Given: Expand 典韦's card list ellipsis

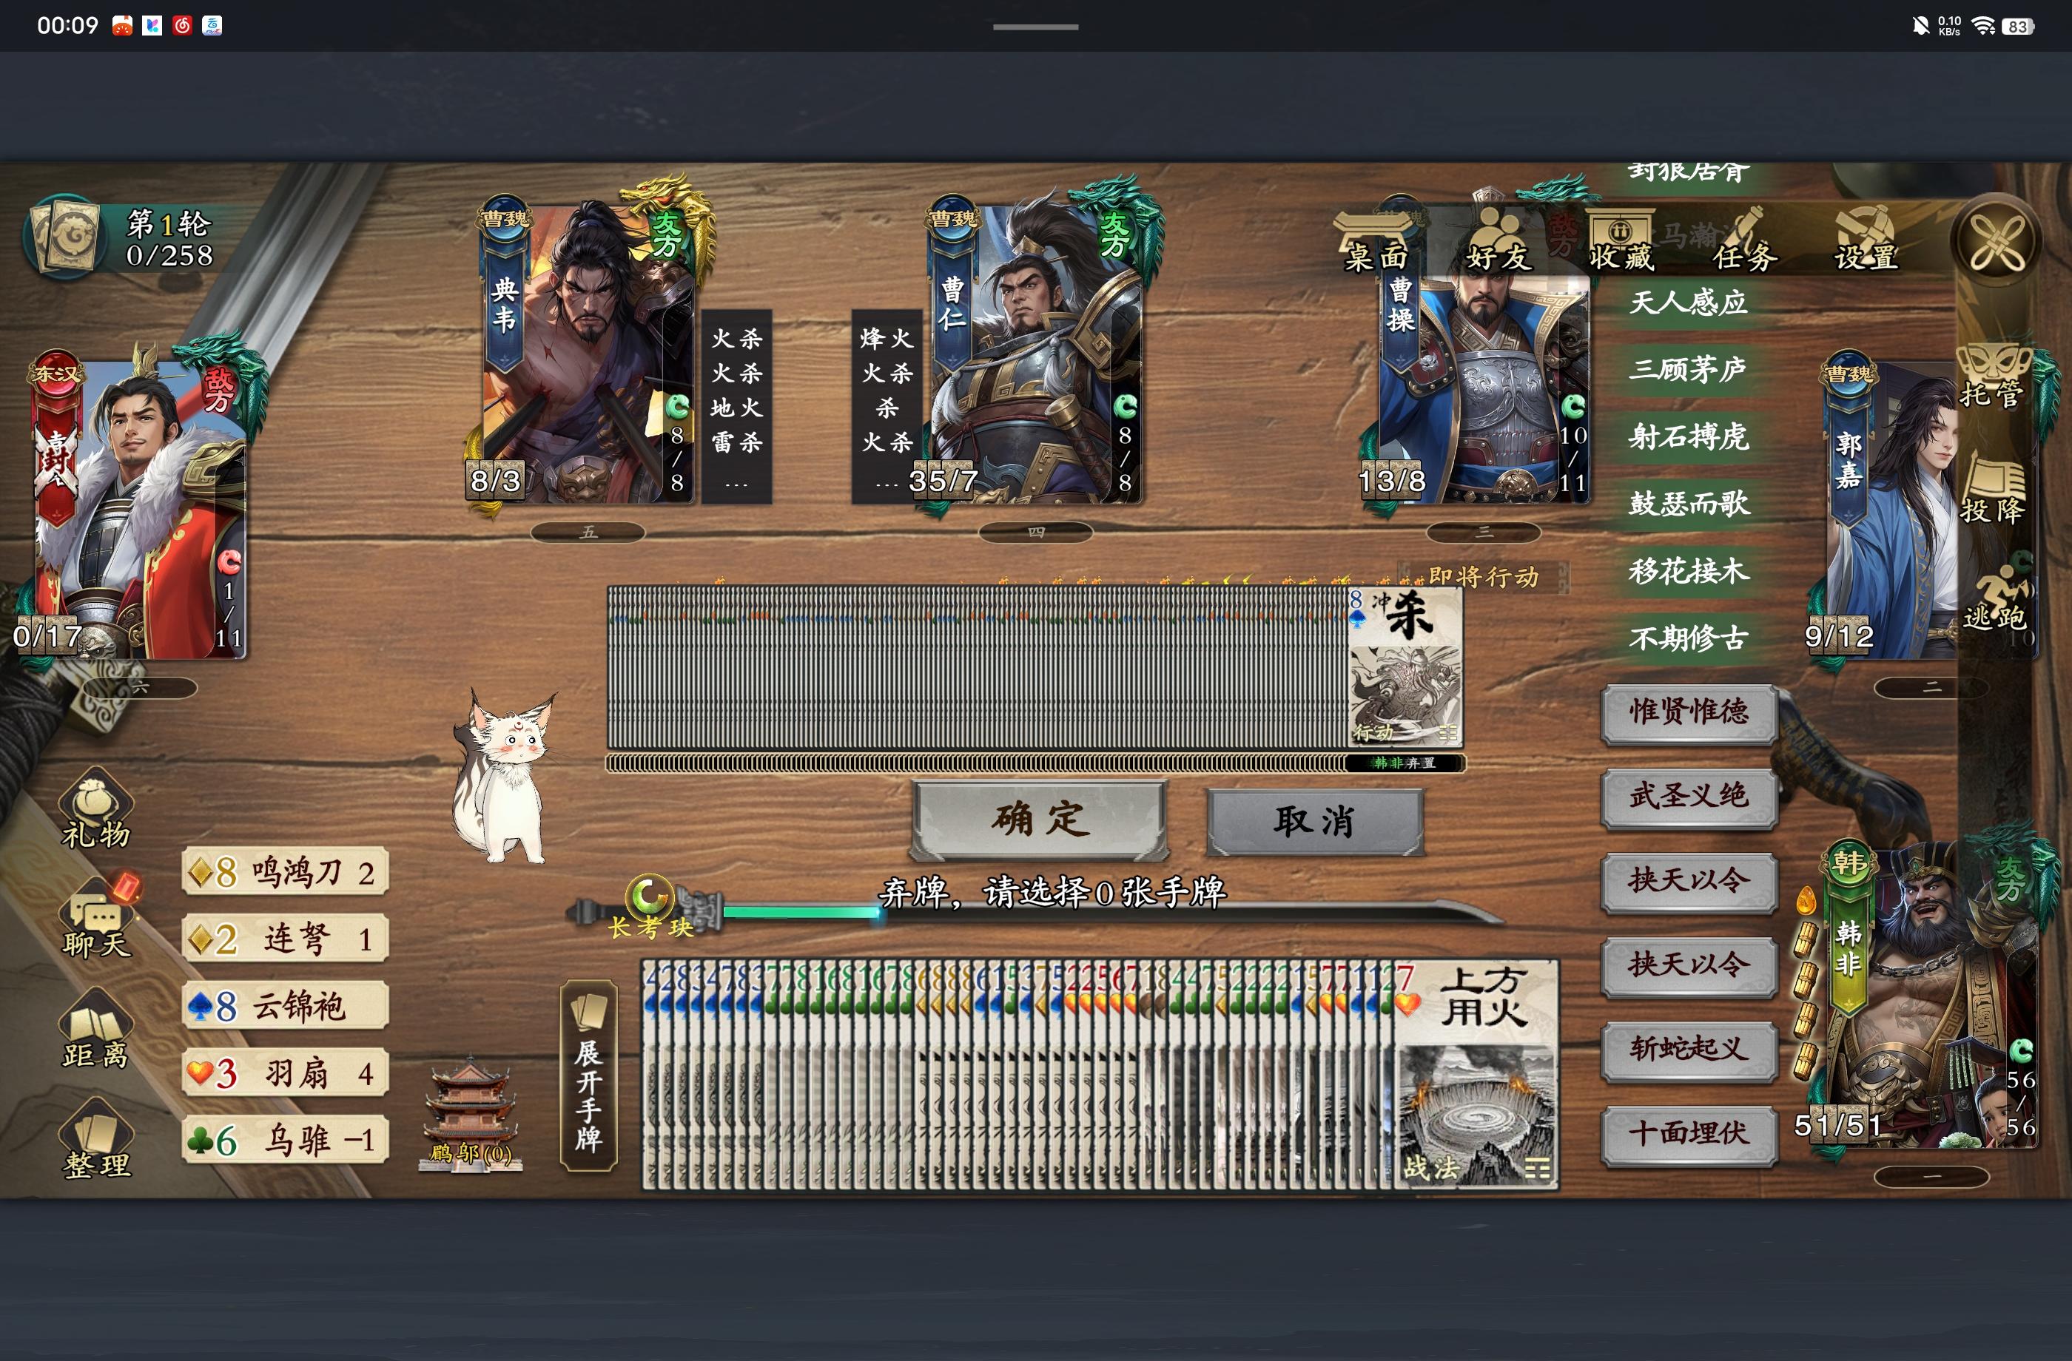Looking at the screenshot, I should coord(736,484).
